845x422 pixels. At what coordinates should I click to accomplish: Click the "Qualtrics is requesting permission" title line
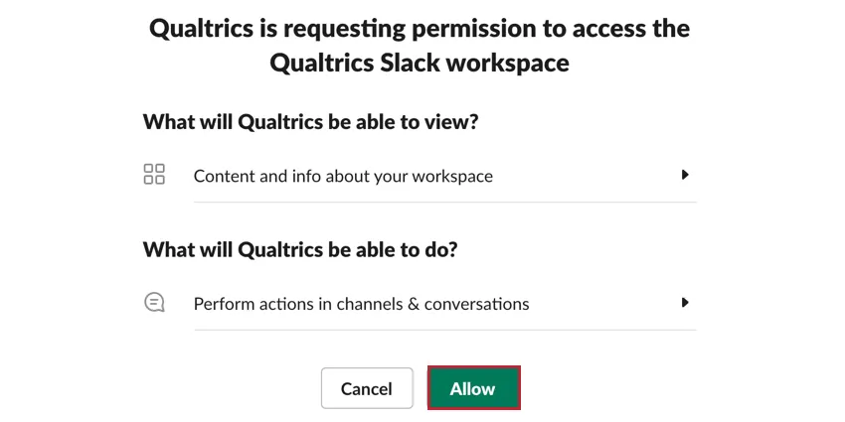coord(420,28)
